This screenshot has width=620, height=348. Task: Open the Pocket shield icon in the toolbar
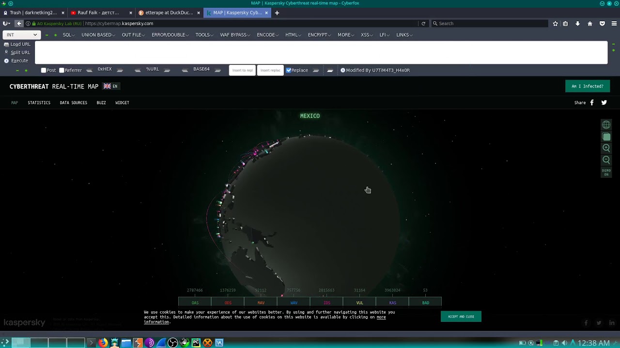(x=602, y=23)
